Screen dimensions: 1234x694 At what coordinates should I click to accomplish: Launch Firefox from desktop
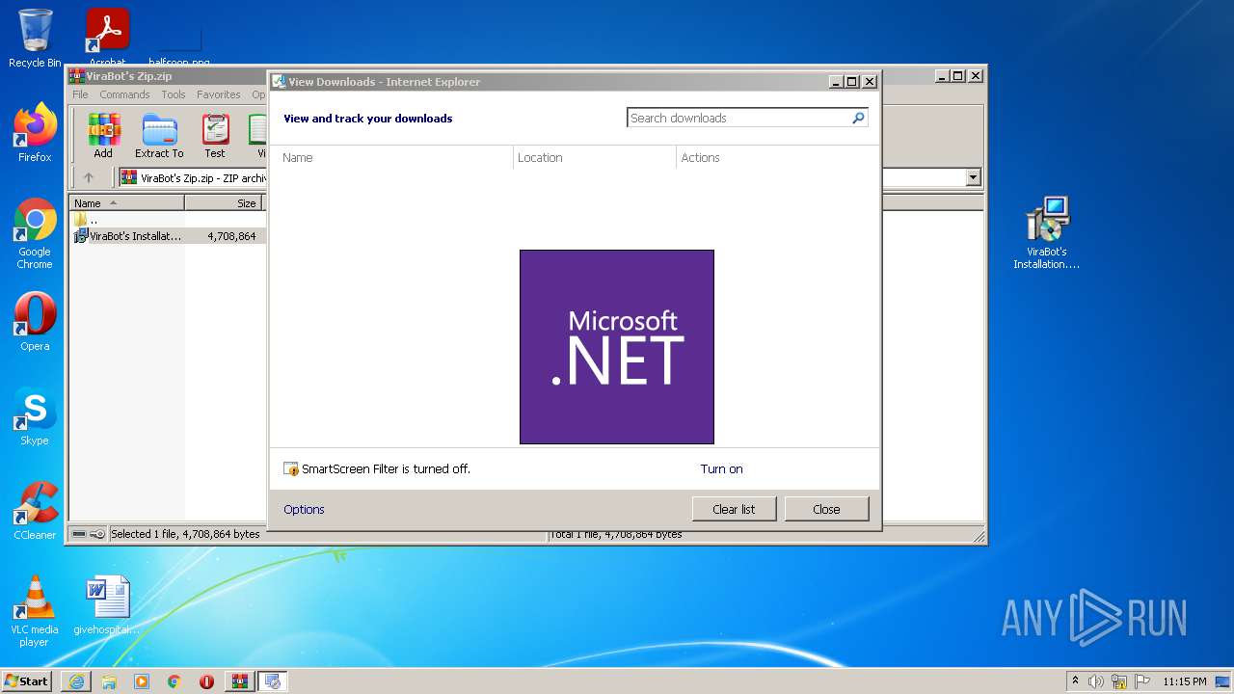(35, 133)
